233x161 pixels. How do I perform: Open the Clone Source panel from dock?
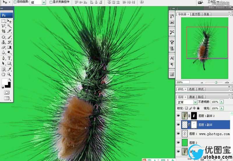pyautogui.click(x=172, y=48)
